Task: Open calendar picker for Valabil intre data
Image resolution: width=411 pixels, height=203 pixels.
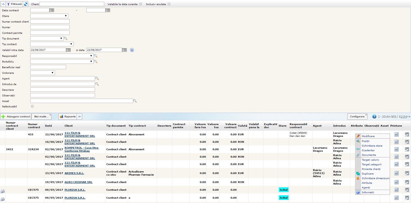Action: (68, 50)
